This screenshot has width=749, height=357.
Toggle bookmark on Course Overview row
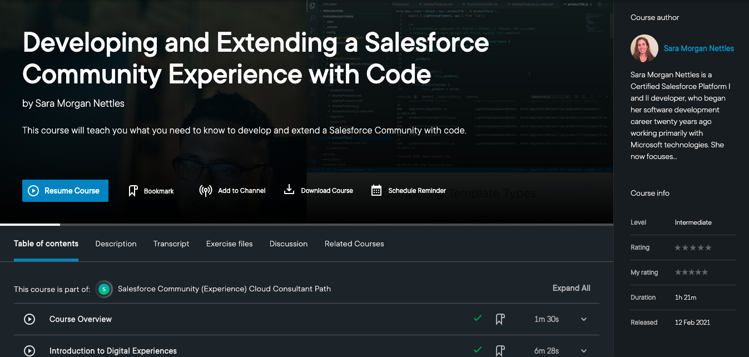click(x=500, y=319)
